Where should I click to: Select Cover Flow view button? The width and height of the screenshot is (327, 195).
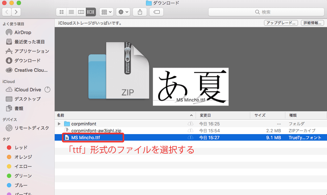pos(91,12)
